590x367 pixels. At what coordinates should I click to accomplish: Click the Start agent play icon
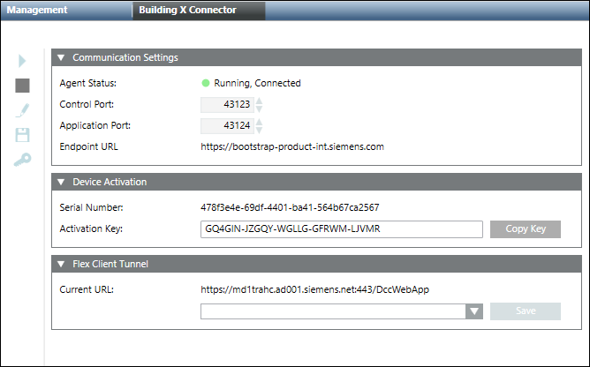(23, 61)
